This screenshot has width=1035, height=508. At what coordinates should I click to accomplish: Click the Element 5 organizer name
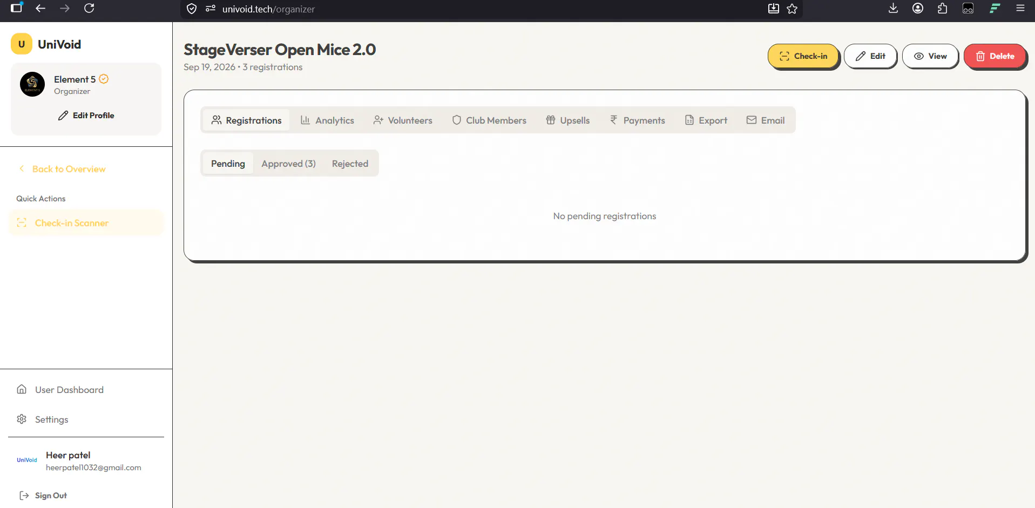coord(75,79)
